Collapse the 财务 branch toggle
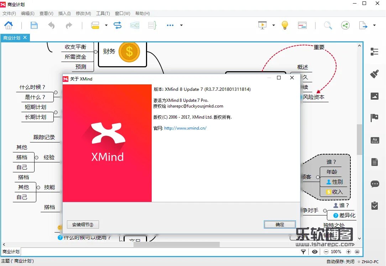Image resolution: width=386 pixels, height=266 pixels. 96,52
